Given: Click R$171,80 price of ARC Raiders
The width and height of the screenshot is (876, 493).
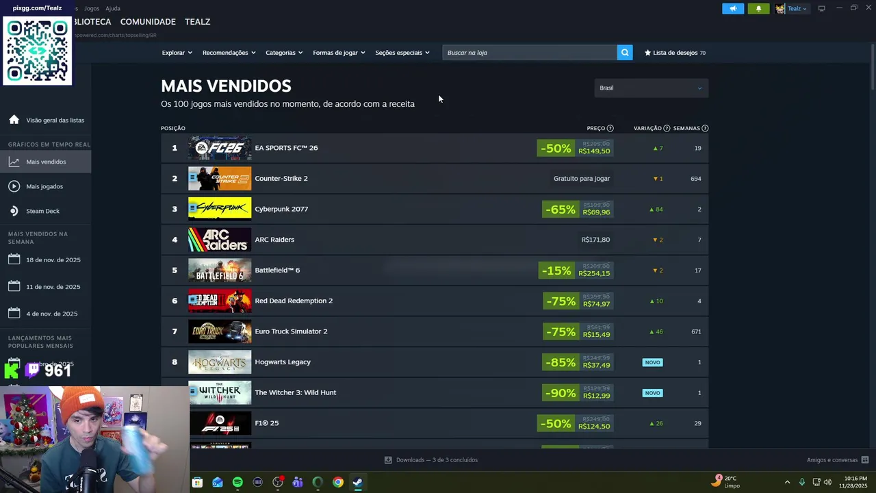Looking at the screenshot, I should [595, 240].
